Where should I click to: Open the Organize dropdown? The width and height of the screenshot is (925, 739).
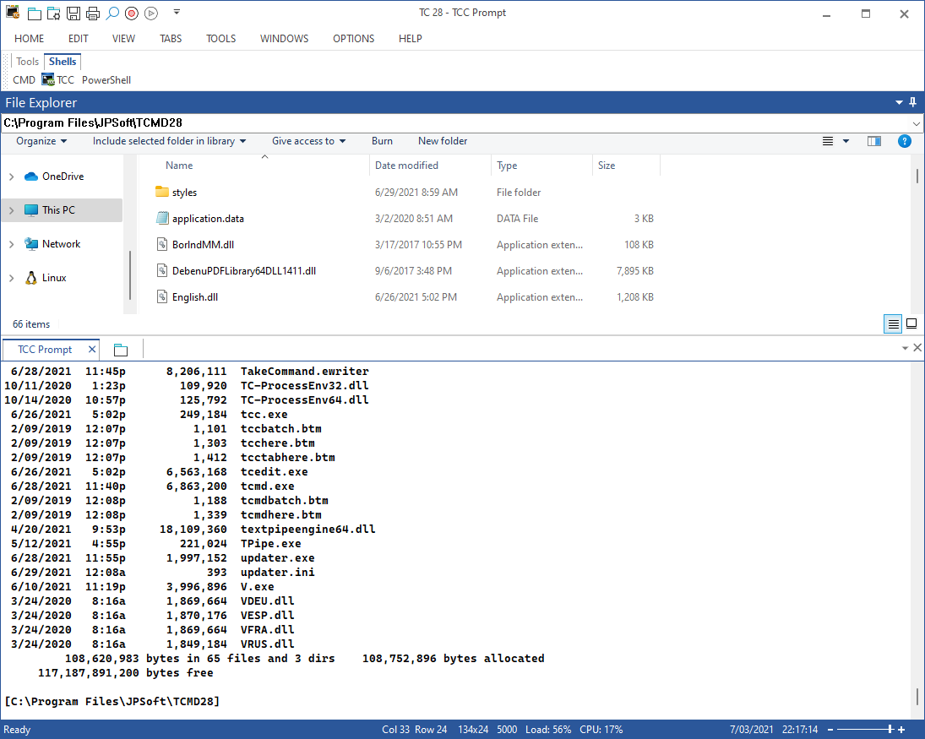41,141
